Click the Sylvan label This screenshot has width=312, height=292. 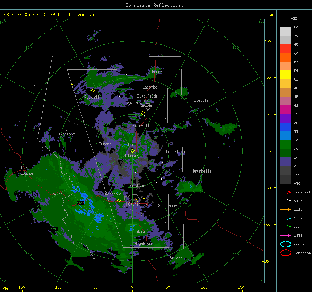[x=133, y=102]
